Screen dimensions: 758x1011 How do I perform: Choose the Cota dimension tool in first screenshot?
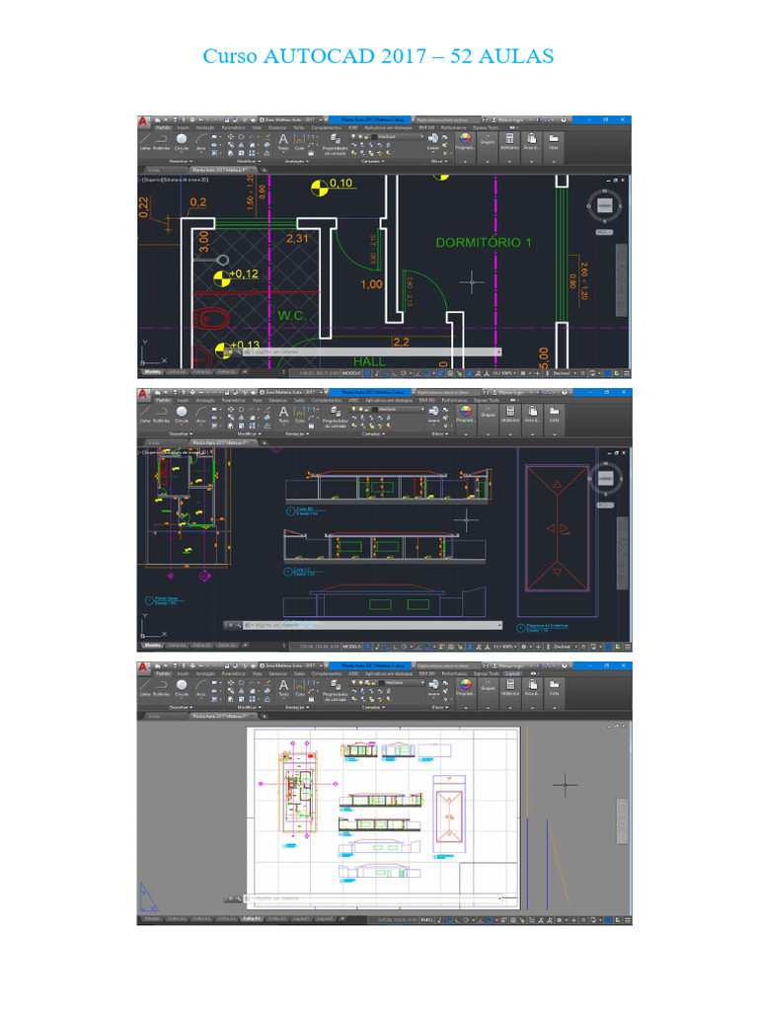pyautogui.click(x=299, y=142)
